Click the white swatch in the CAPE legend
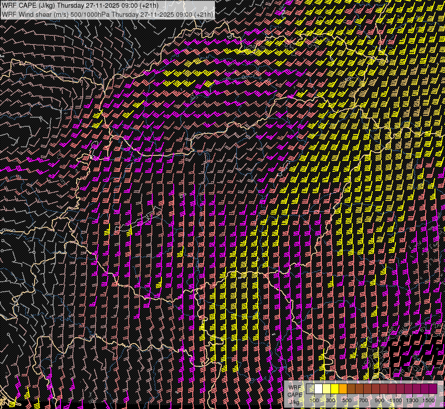This screenshot has height=409, width=445. (318, 389)
